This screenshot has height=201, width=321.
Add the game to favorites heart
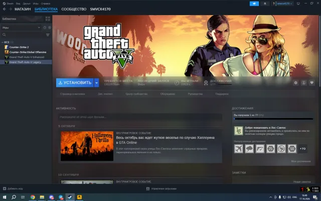tap(311, 82)
